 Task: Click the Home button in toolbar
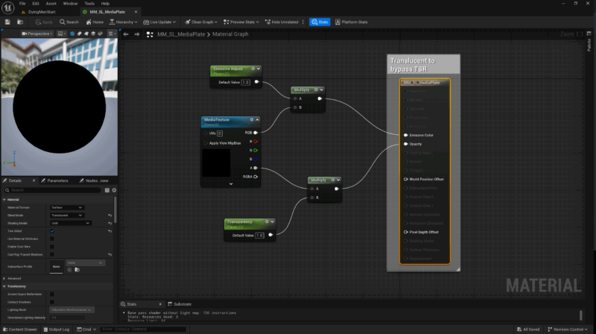click(x=94, y=22)
